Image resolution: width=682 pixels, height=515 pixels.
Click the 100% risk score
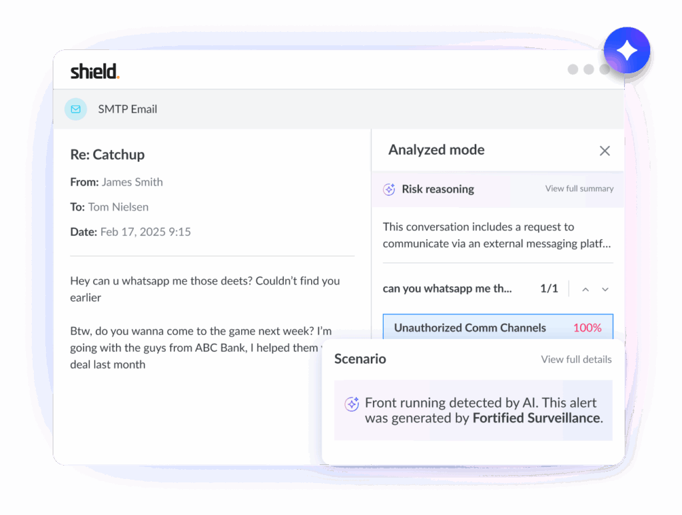587,328
